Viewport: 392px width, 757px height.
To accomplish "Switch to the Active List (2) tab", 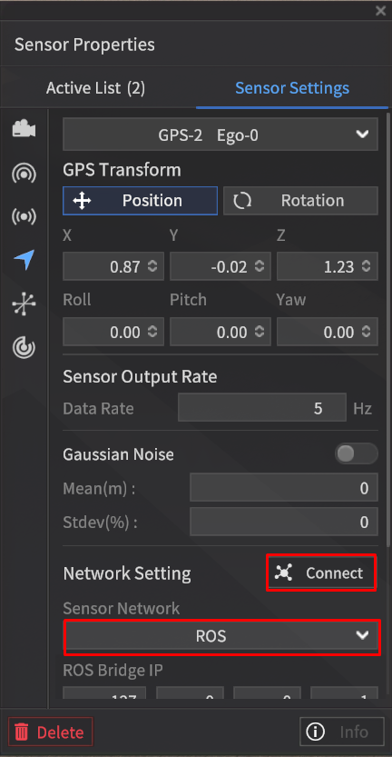I will point(95,88).
